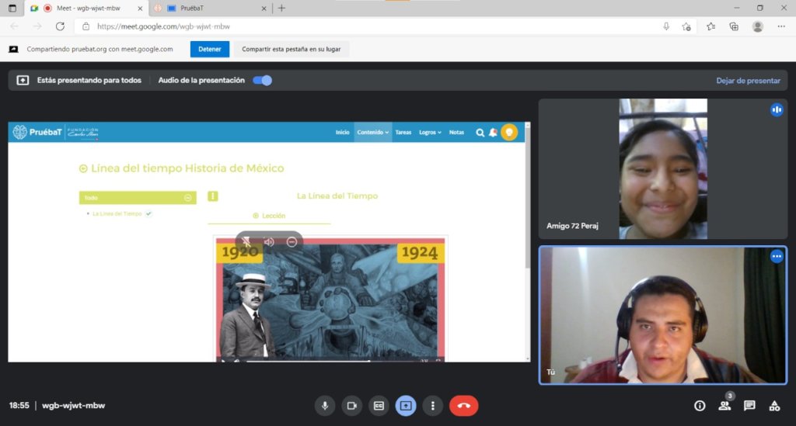Open PruébaT search magnifier icon
796x426 pixels.
[x=480, y=133]
